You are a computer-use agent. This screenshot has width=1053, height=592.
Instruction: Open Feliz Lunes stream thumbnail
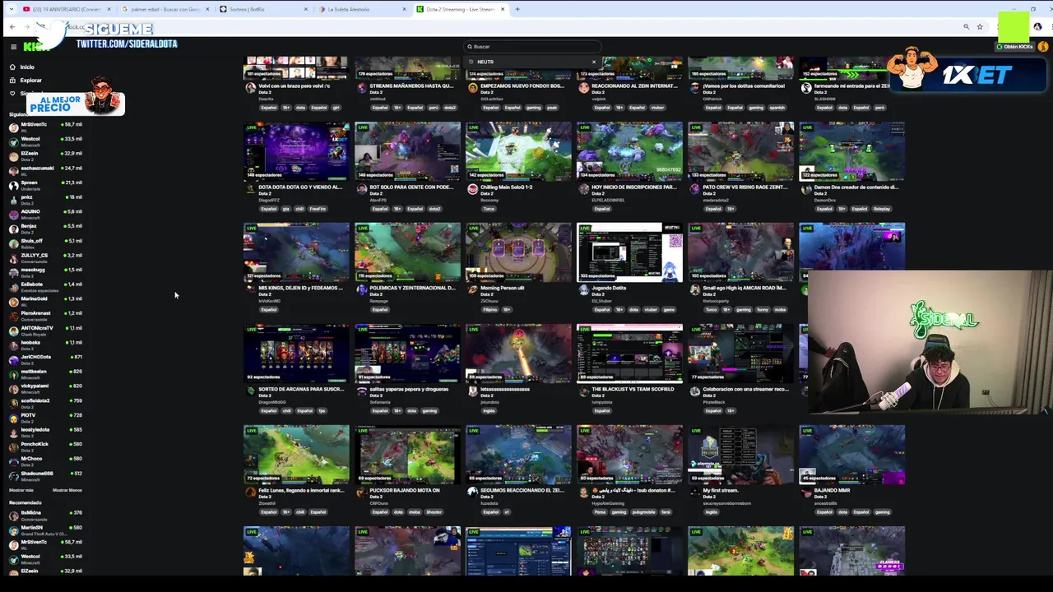pos(296,455)
